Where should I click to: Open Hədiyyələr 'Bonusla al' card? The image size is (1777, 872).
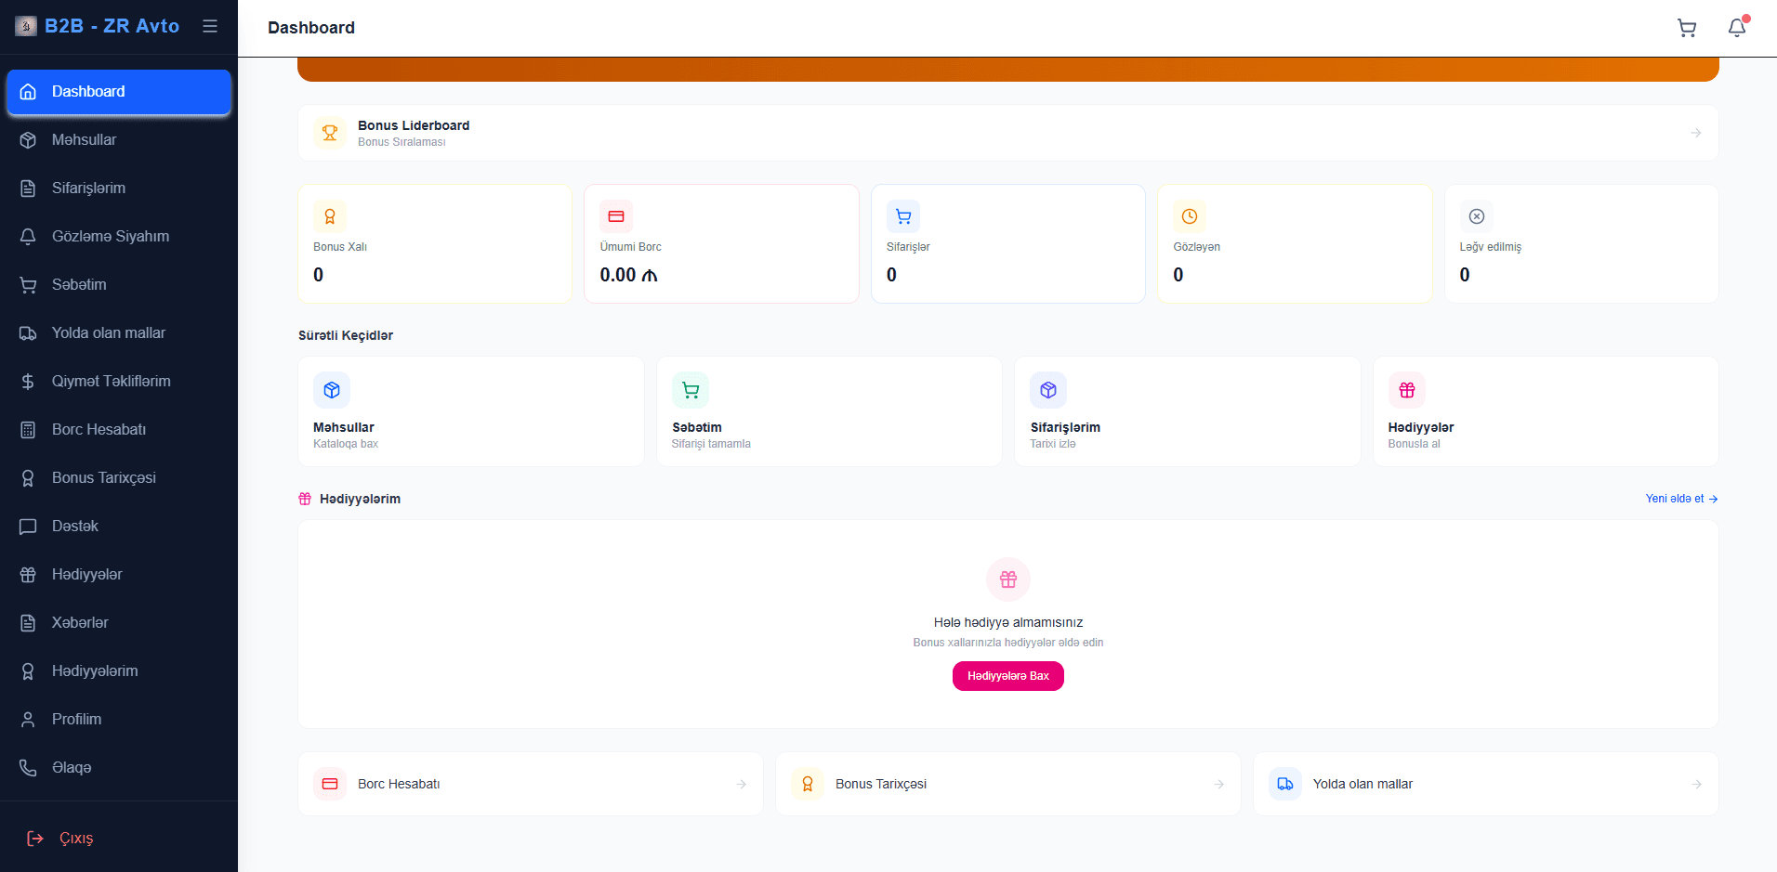tap(1547, 411)
